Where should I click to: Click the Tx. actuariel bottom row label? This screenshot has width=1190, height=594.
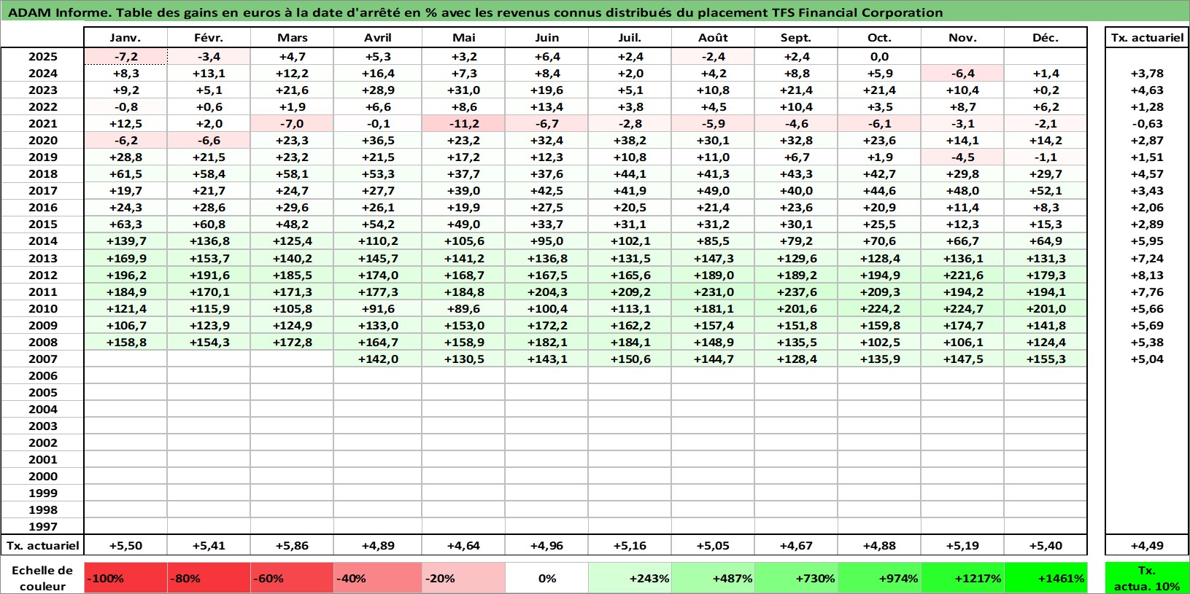[42, 545]
